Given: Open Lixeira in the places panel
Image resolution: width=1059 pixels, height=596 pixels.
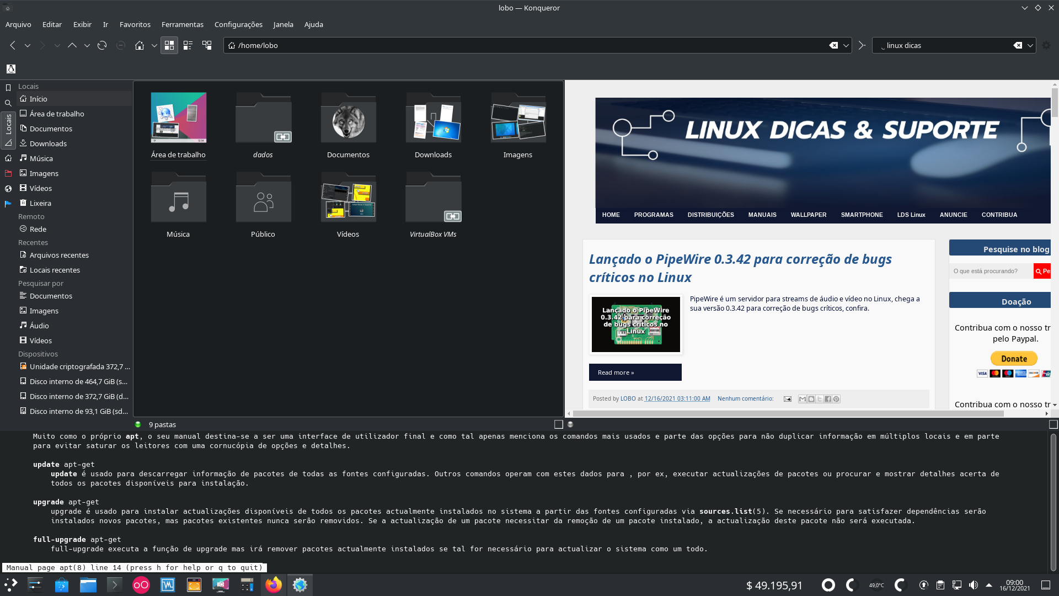Looking at the screenshot, I should 74,203.
